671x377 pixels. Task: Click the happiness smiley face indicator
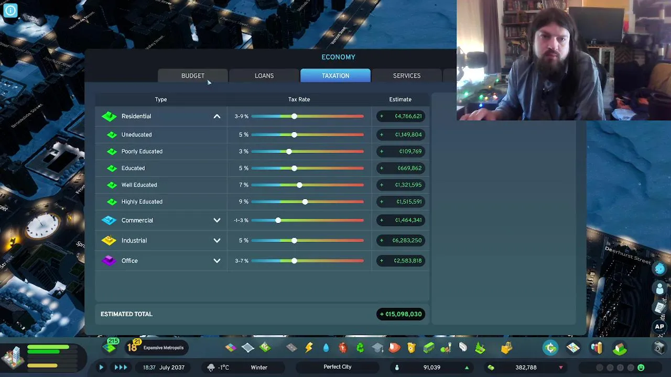(641, 368)
